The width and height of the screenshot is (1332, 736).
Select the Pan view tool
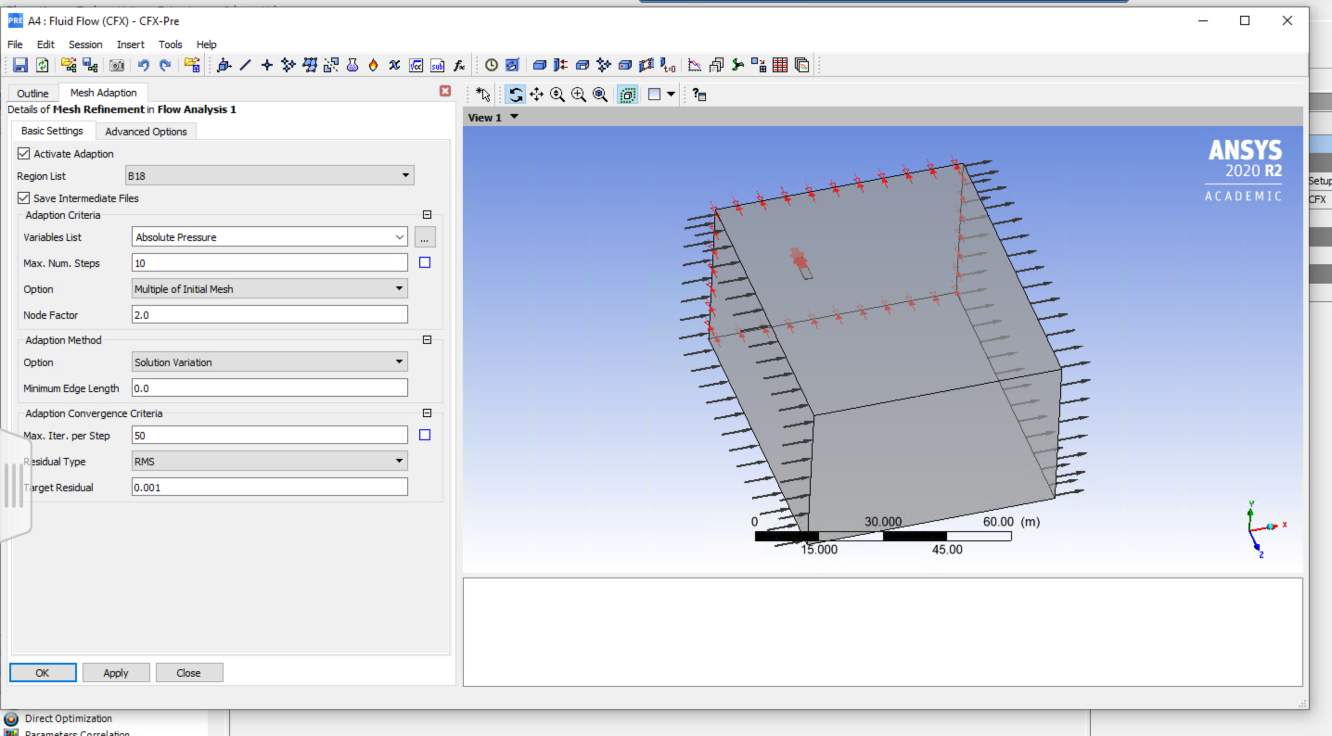(x=536, y=95)
